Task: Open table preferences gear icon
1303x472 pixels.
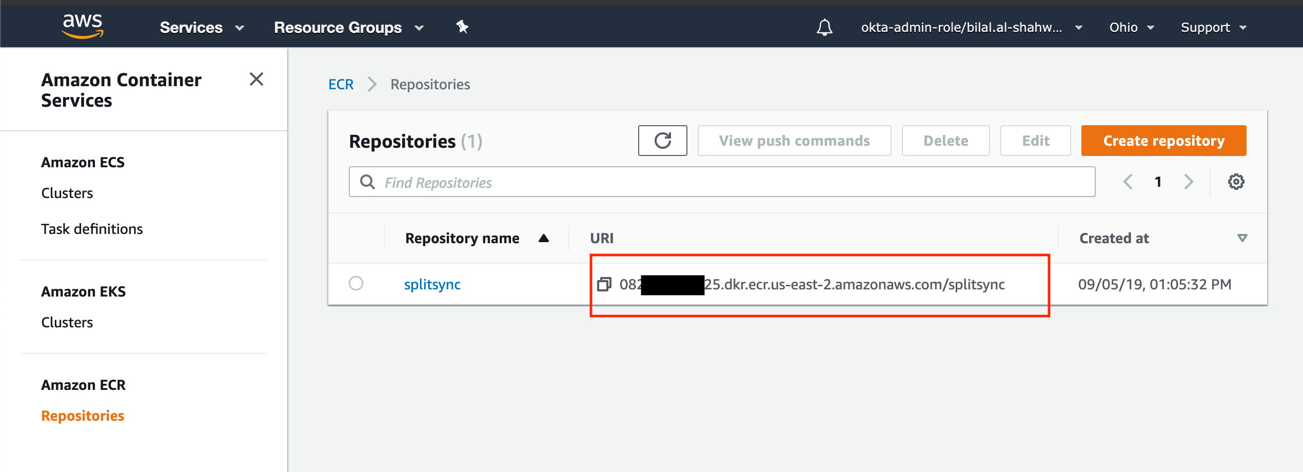Action: pyautogui.click(x=1236, y=182)
